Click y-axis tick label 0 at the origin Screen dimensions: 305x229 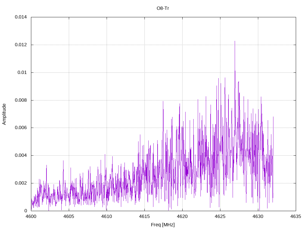coord(26,211)
